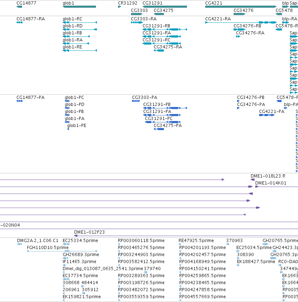Select BAC clone DME1-012P23
298x302 pixels.
coord(89,232)
